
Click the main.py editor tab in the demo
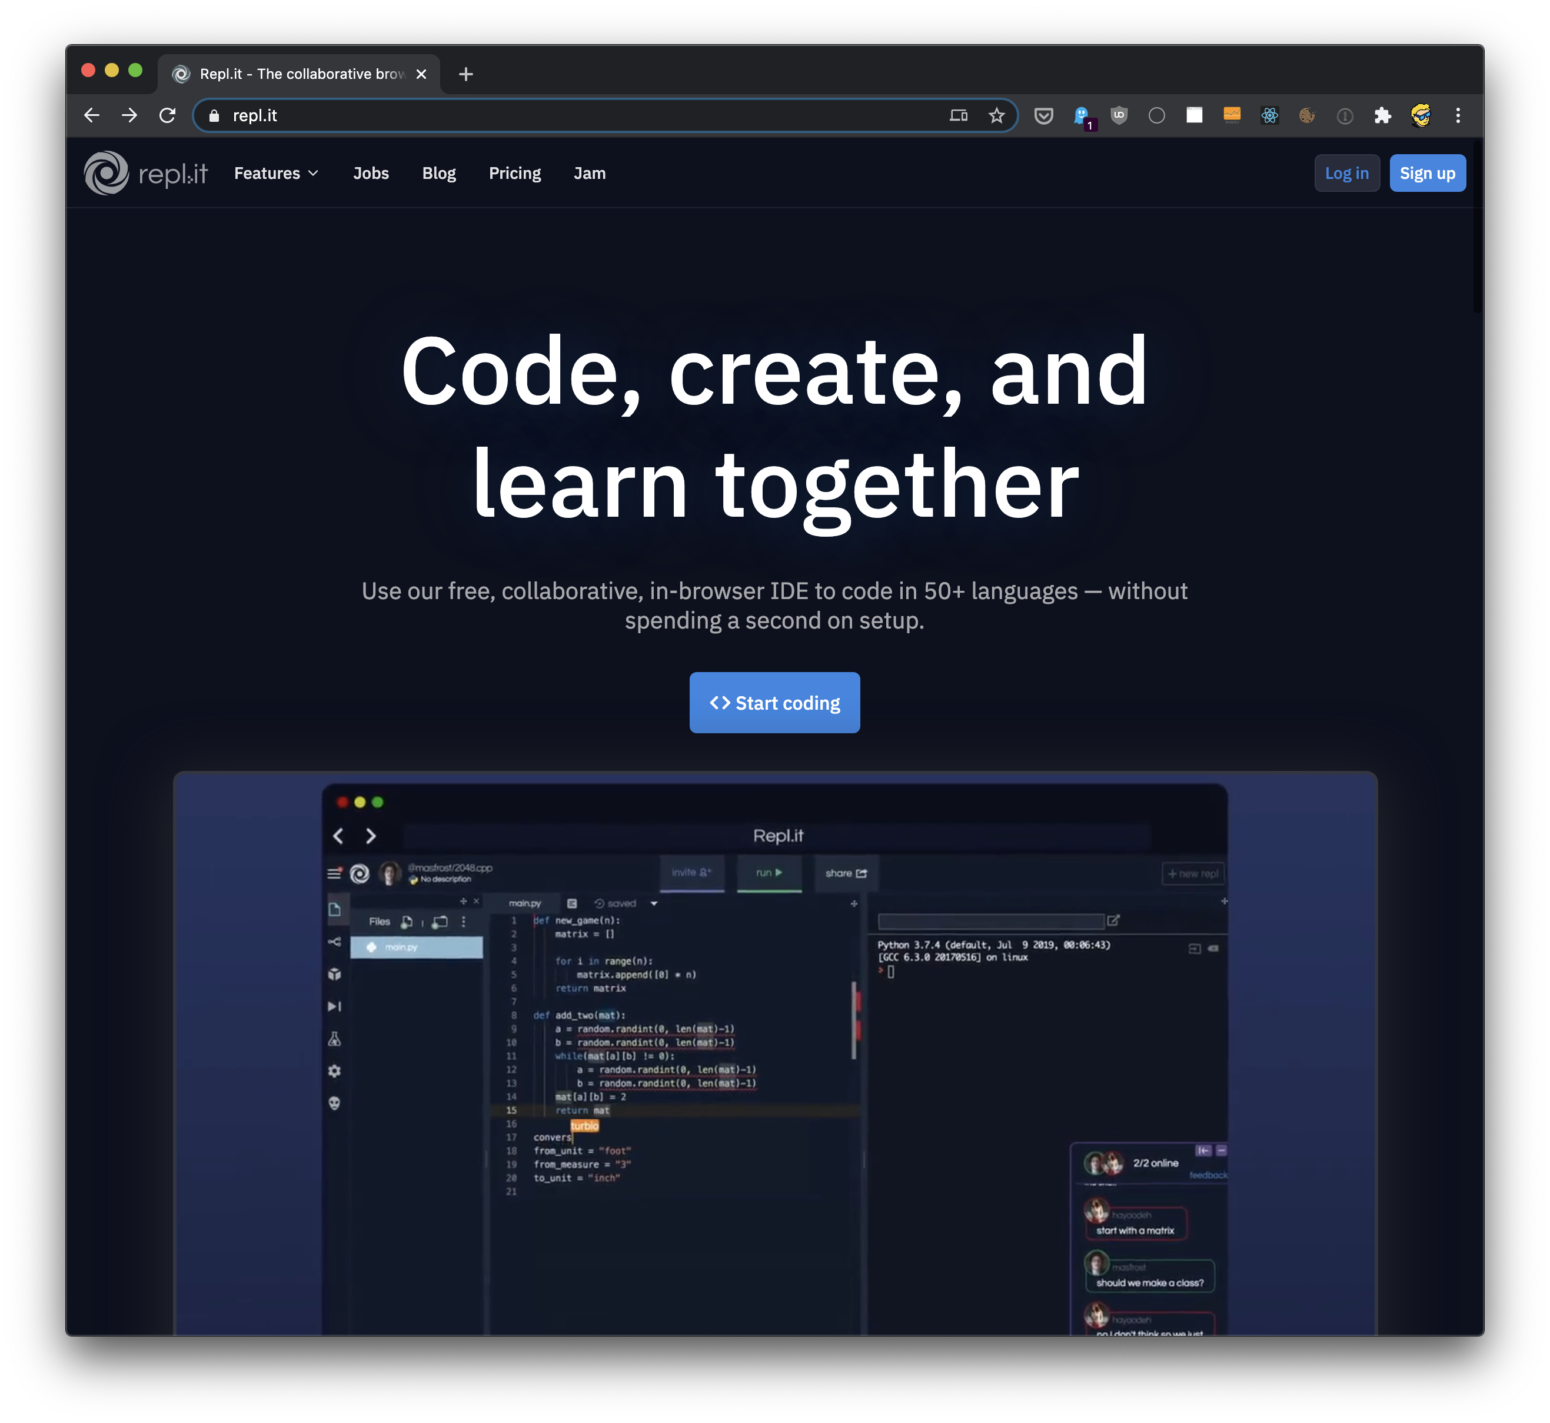click(525, 904)
